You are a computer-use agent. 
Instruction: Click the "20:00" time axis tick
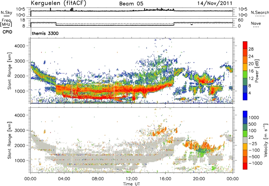pos(199,179)
